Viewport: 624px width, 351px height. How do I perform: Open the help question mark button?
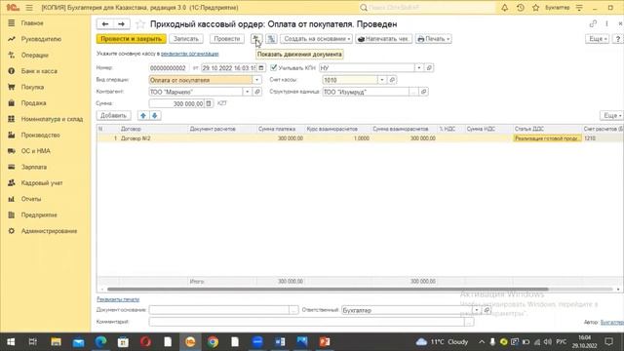[x=617, y=39]
